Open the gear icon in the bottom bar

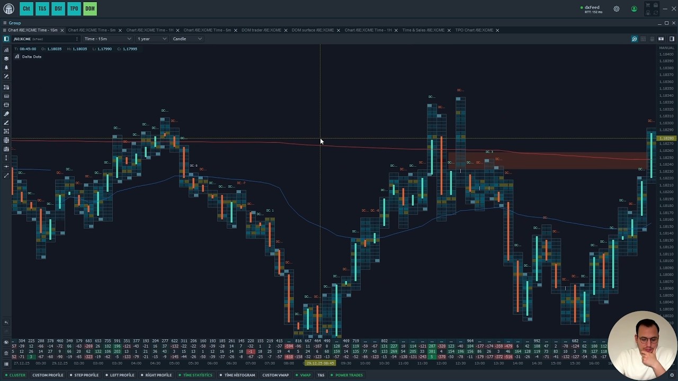[672, 375]
